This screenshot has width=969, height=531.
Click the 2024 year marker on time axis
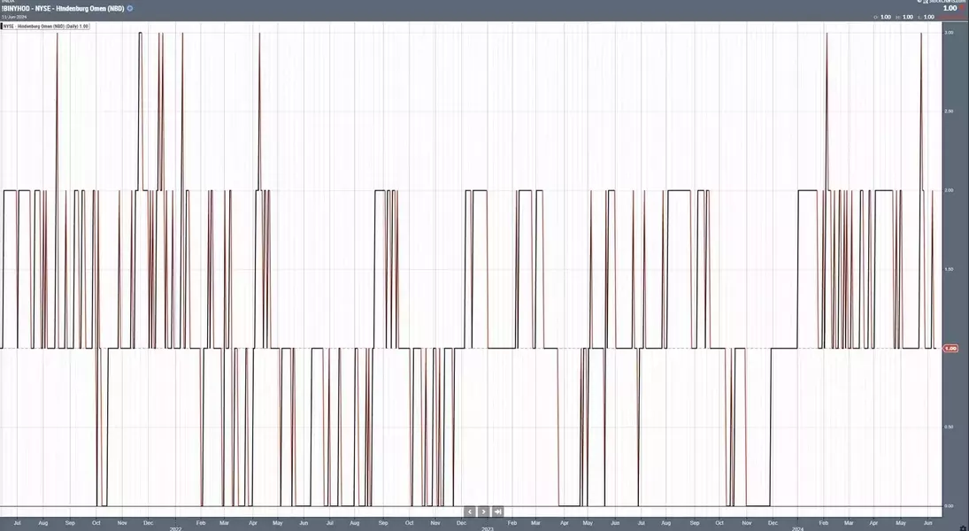(798, 528)
